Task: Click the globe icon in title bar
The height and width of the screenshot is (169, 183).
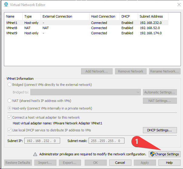Action: pyautogui.click(x=6, y=5)
